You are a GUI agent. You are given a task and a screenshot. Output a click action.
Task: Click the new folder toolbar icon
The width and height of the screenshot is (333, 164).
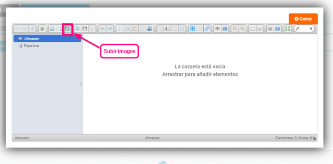coord(52,28)
